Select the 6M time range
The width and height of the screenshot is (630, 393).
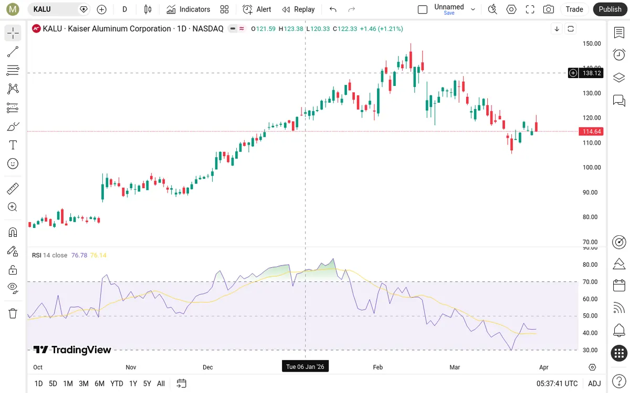[99, 384]
